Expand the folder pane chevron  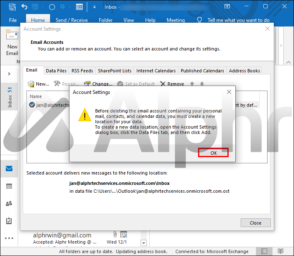click(9, 74)
